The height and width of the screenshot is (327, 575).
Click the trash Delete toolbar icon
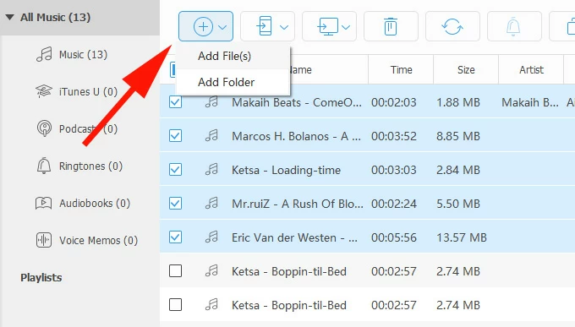[391, 26]
